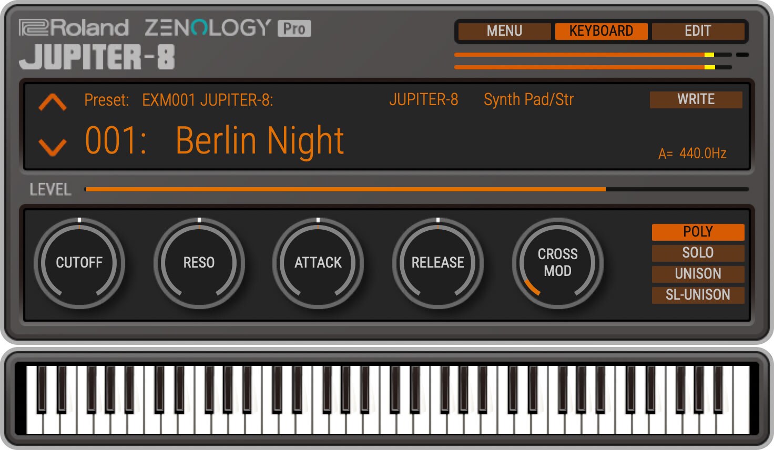Image resolution: width=774 pixels, height=450 pixels.
Task: Click the EXM001 JUPITER-8 preset bank
Action: pyautogui.click(x=207, y=99)
